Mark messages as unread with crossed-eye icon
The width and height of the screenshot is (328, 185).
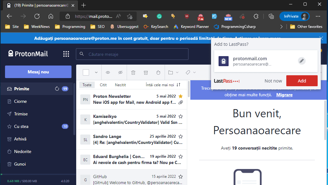pos(120,72)
